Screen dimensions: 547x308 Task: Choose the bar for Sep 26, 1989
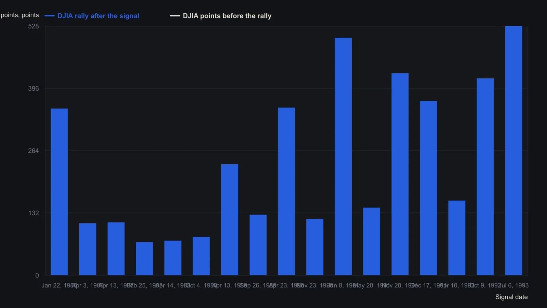click(258, 245)
